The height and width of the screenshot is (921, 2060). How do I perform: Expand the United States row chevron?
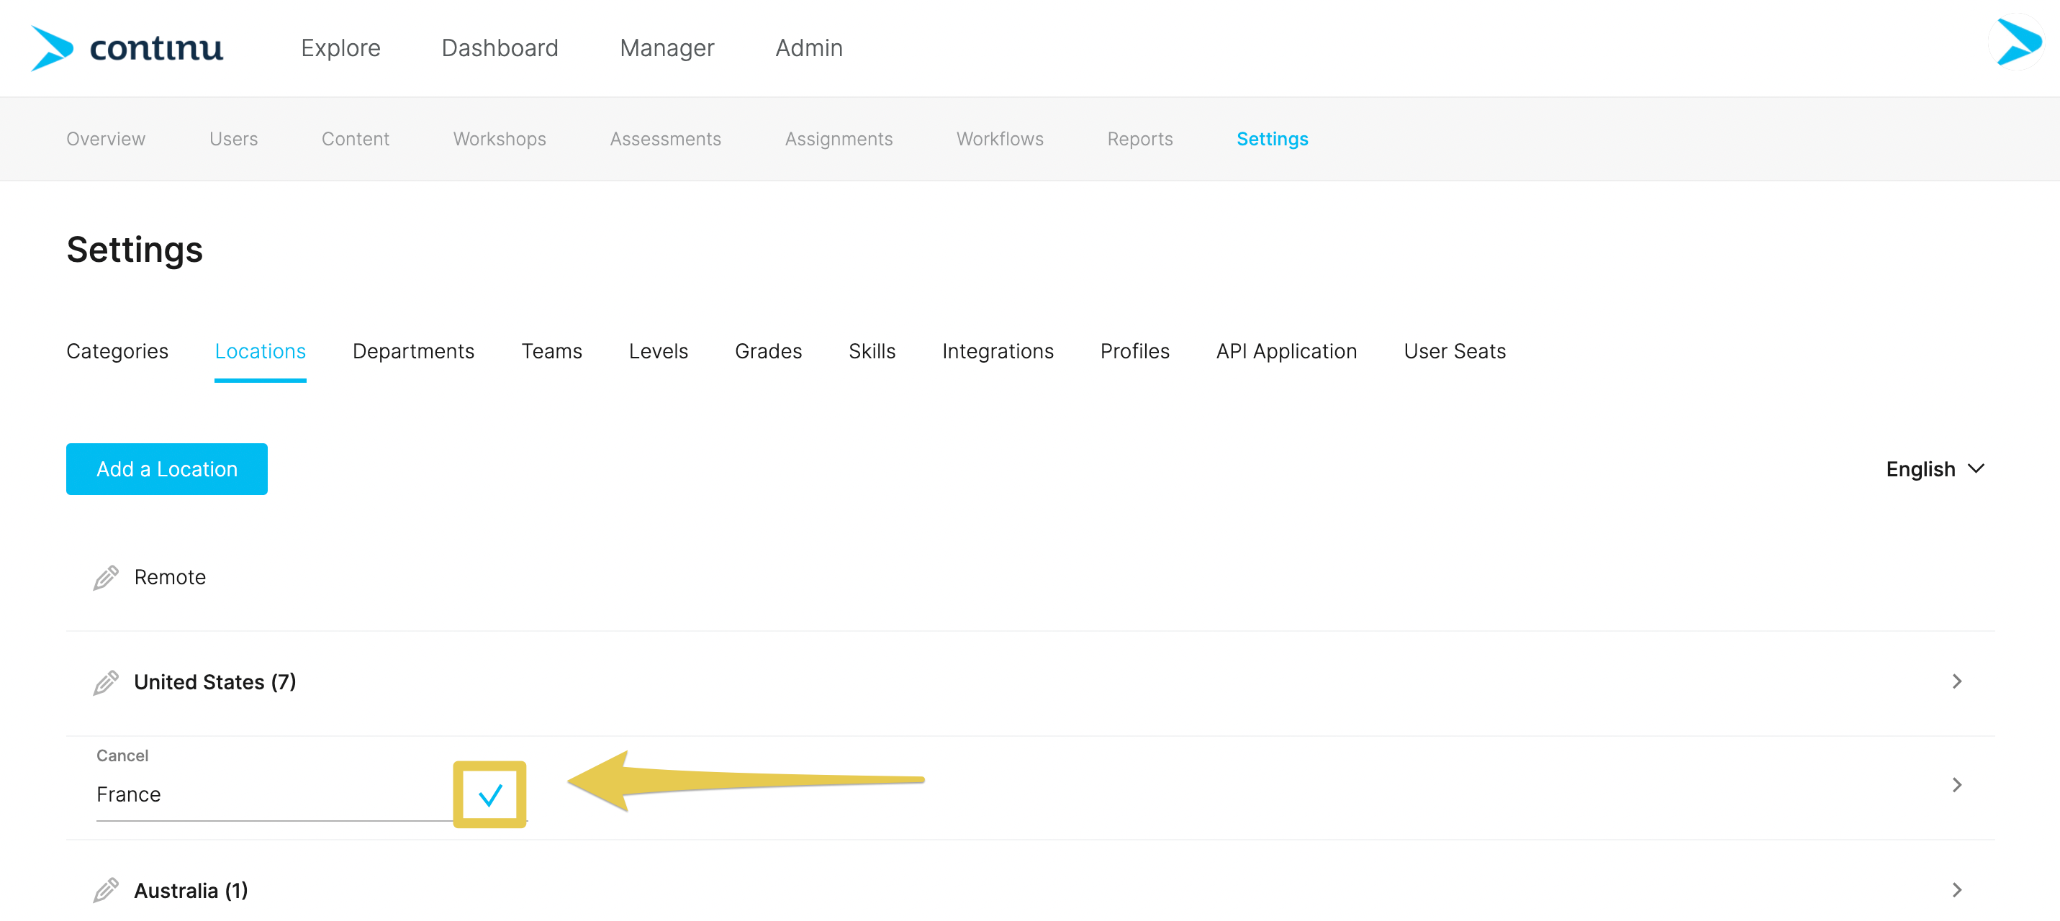1956,681
